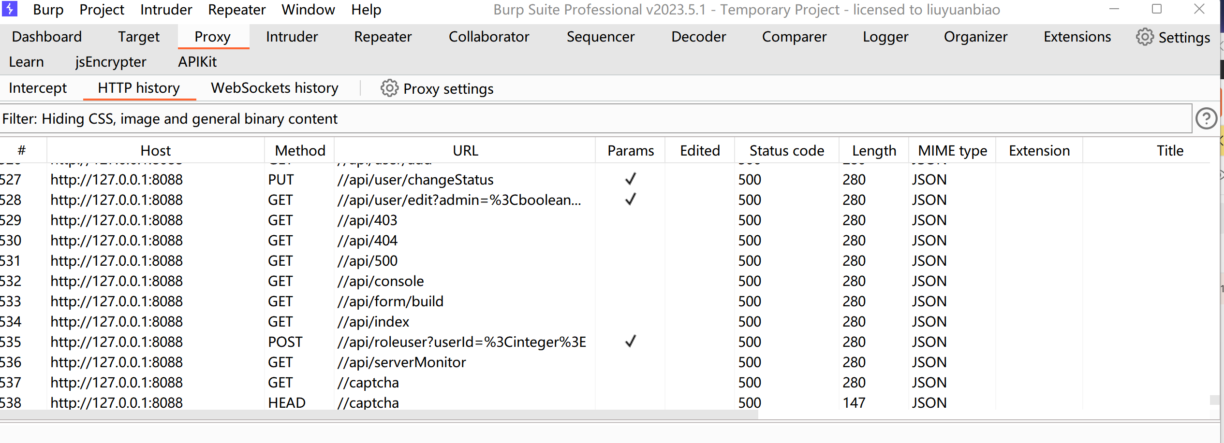The width and height of the screenshot is (1224, 443).
Task: Open the jsEncrypter extension tab
Action: [x=111, y=62]
